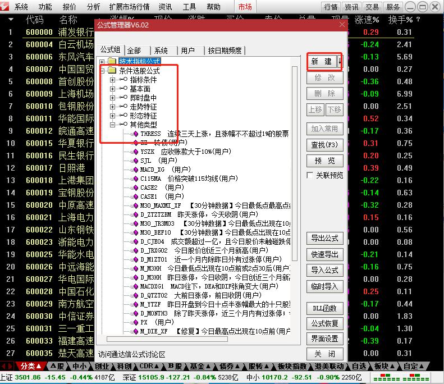Click the 上证 index value 3501.86 in status bar

(28, 377)
